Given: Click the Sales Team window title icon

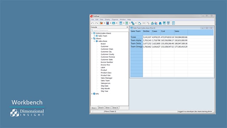Looking at the screenshot, I should point(132,28).
